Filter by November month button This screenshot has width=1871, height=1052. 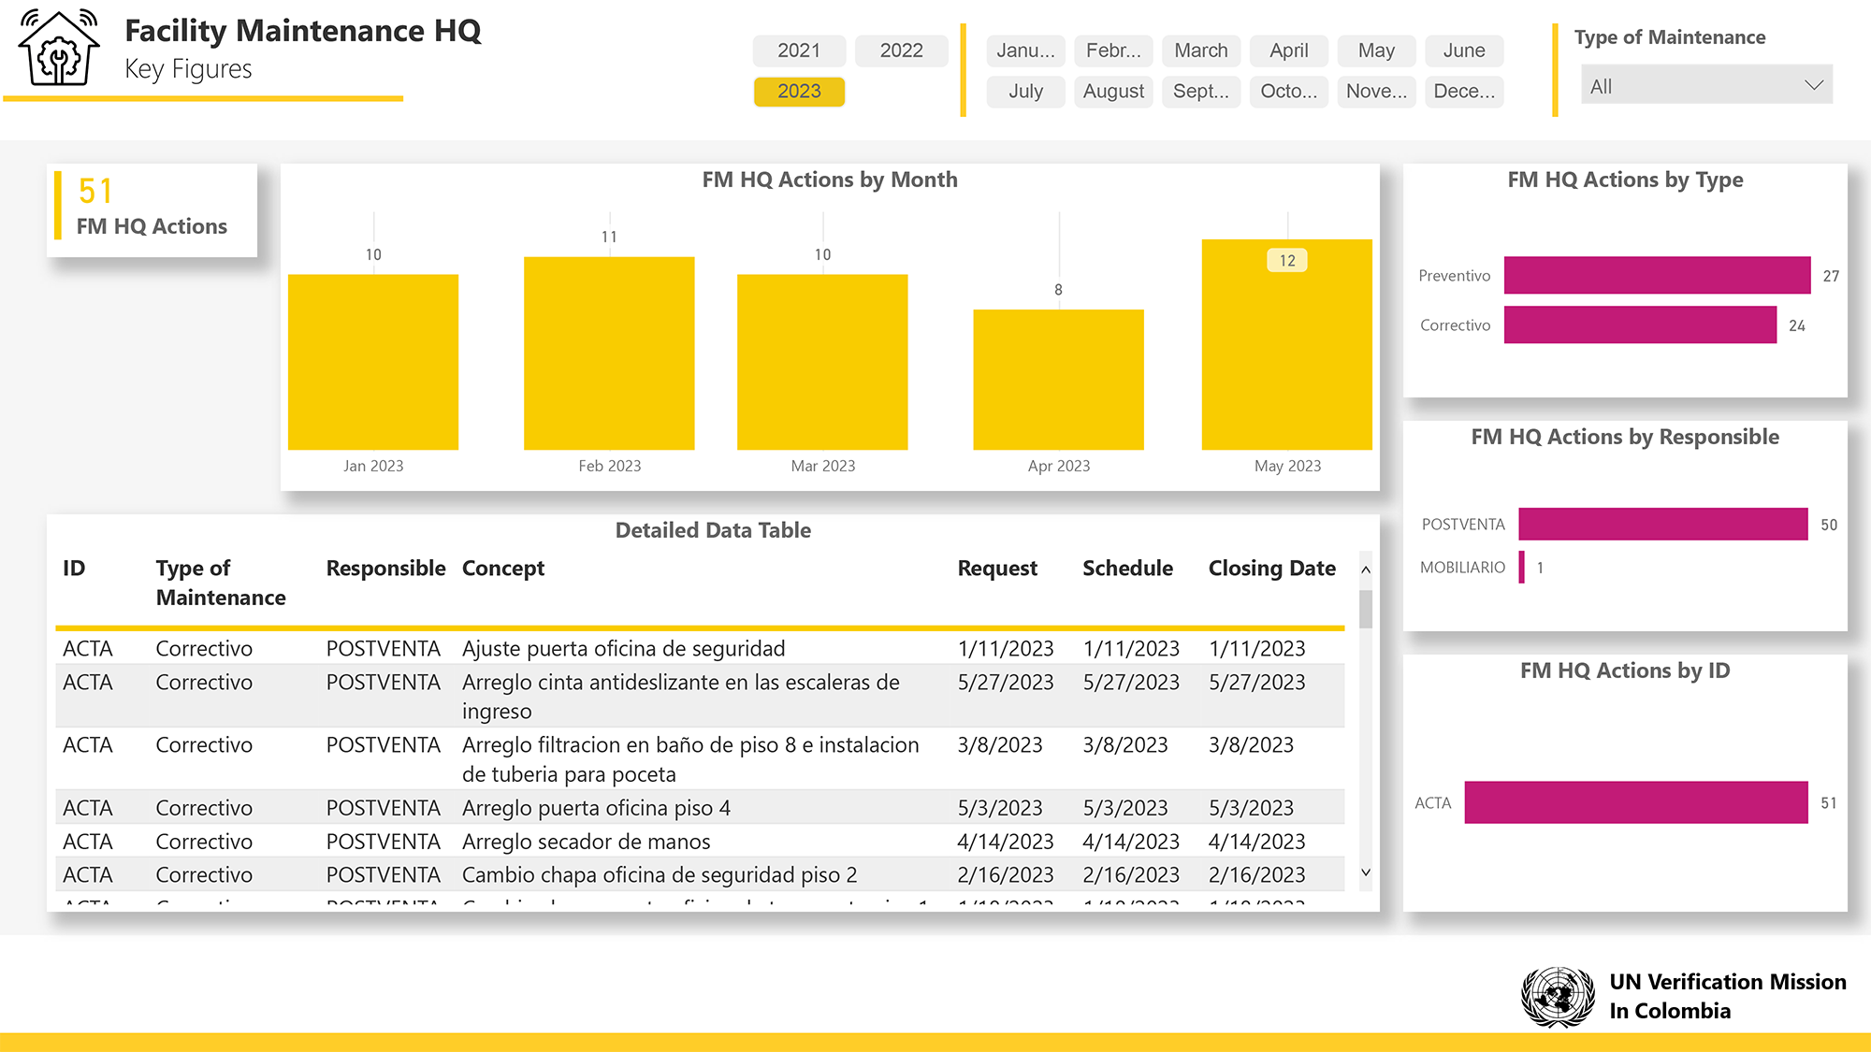[x=1376, y=92]
